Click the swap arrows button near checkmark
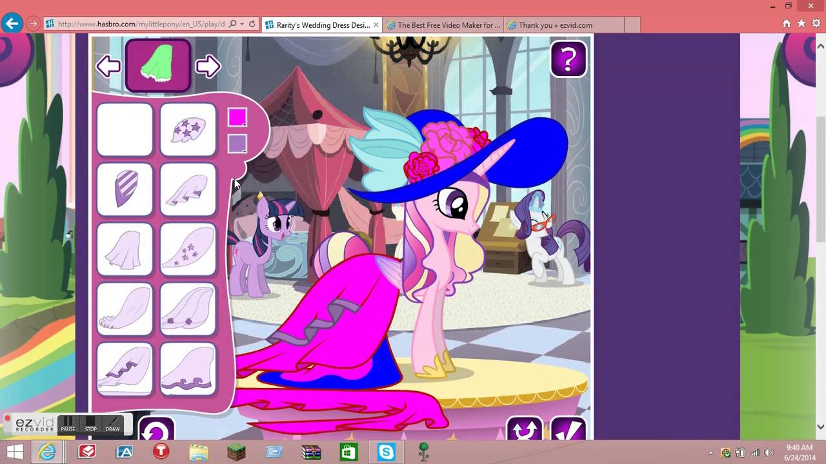The height and width of the screenshot is (464, 826). click(x=524, y=430)
